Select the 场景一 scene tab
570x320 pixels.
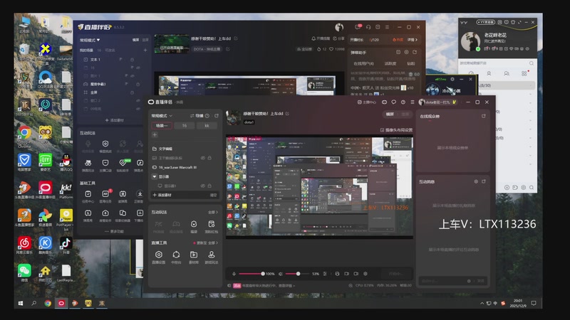pos(162,126)
